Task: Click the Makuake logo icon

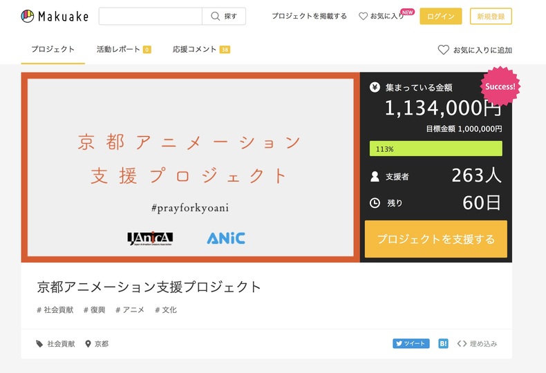Action: [28, 16]
